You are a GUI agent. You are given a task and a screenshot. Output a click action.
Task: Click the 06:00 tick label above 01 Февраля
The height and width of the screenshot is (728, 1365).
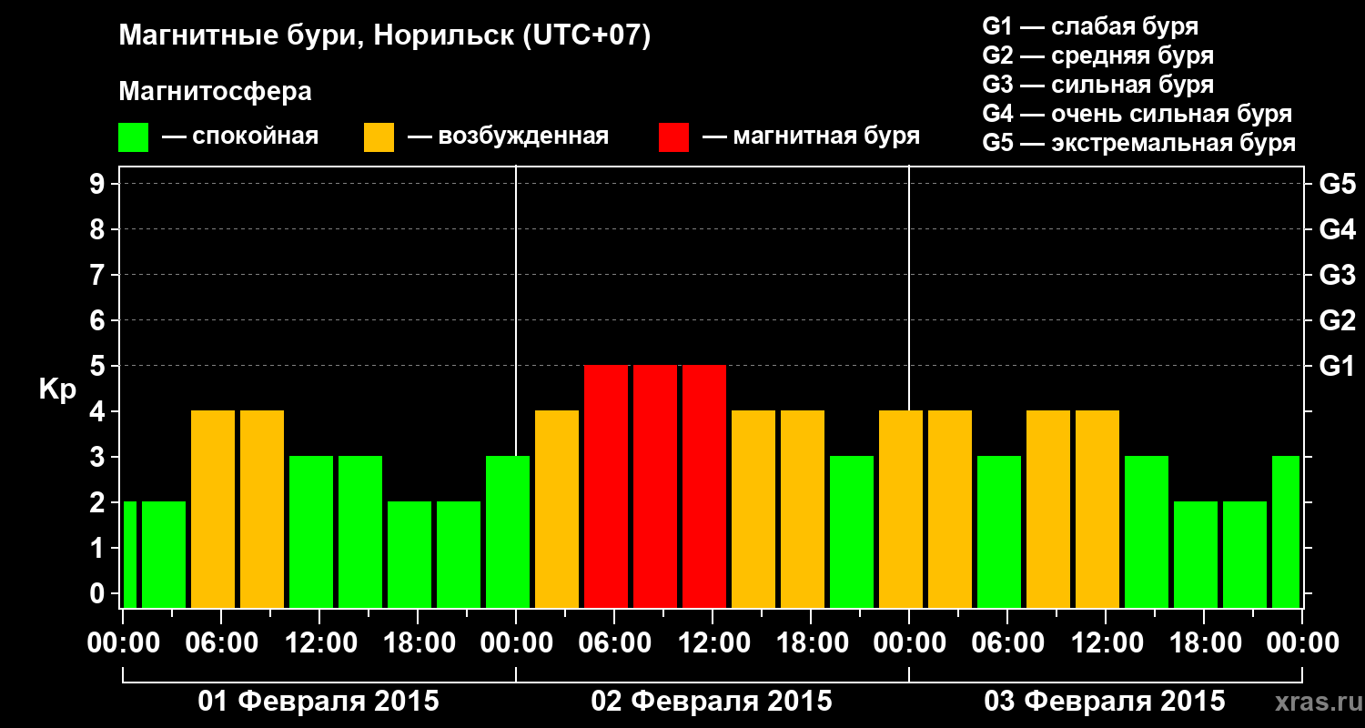click(221, 643)
